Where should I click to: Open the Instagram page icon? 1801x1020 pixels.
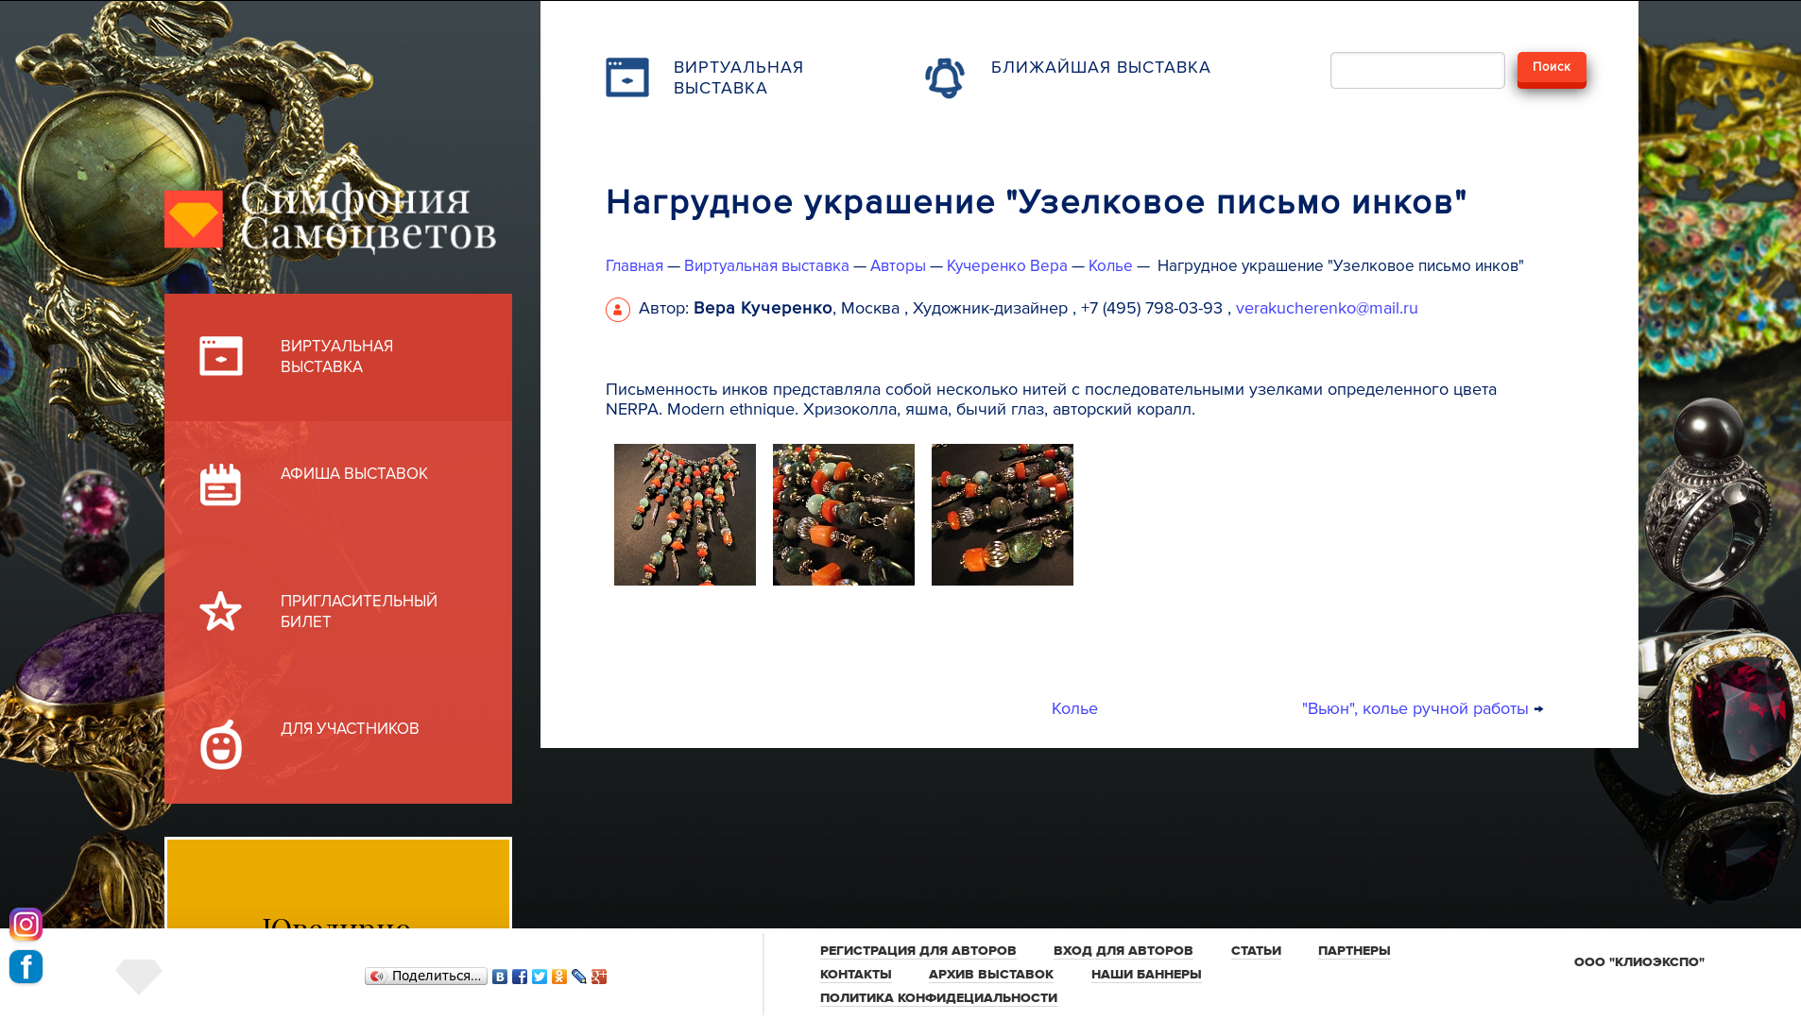26,924
